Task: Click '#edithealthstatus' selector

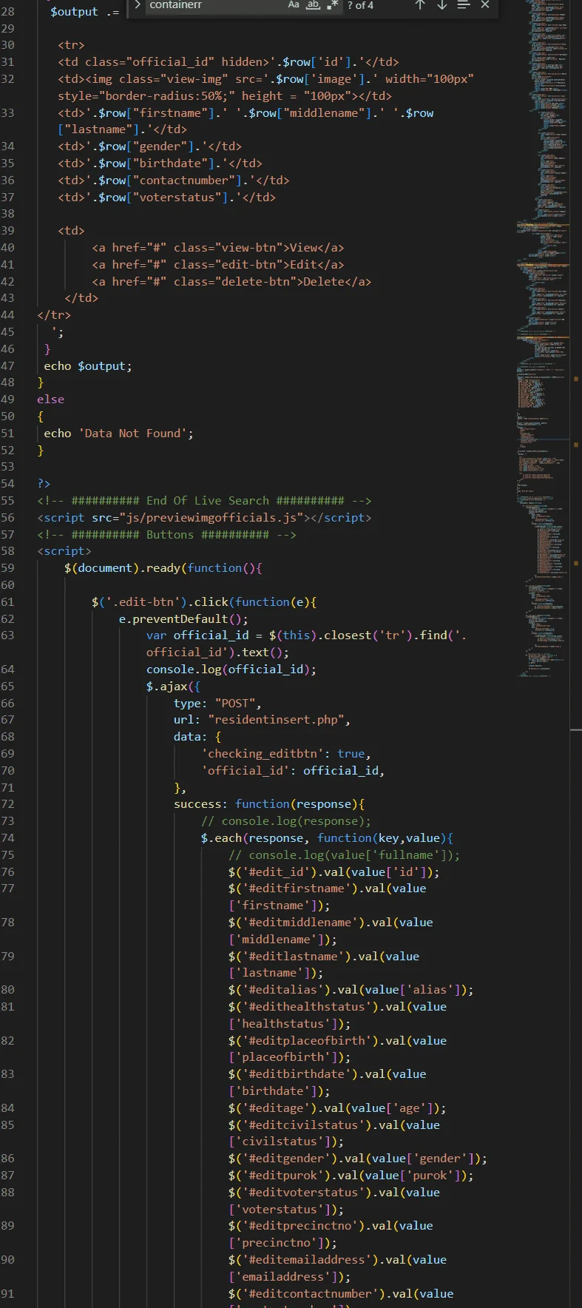Action: (311, 1007)
